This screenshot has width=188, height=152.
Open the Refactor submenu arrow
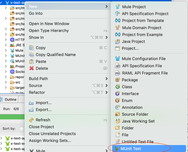[106, 92]
